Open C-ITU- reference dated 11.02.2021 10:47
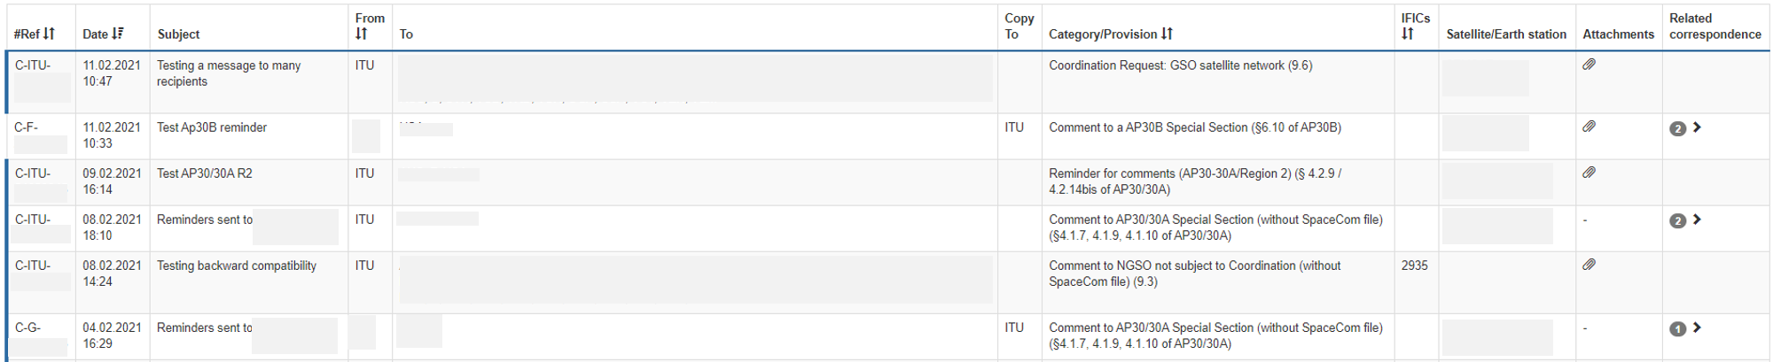 coord(33,65)
